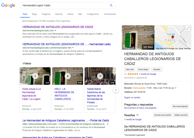Click Haz una pregunta button

coord(180,106)
